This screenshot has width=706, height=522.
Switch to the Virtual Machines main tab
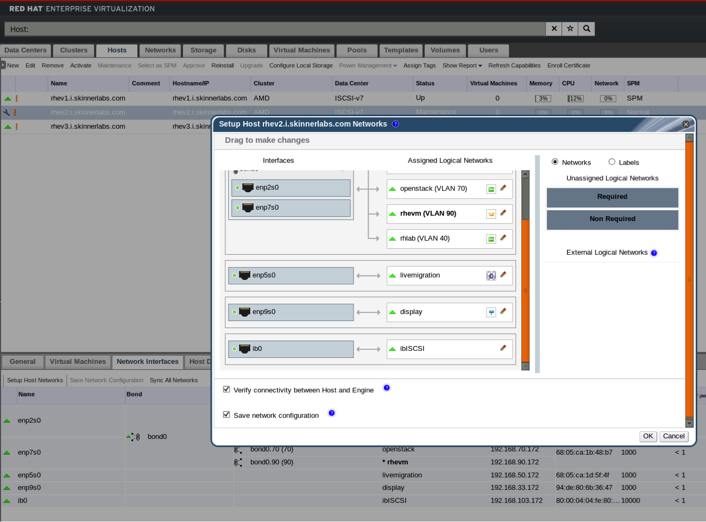tap(301, 51)
